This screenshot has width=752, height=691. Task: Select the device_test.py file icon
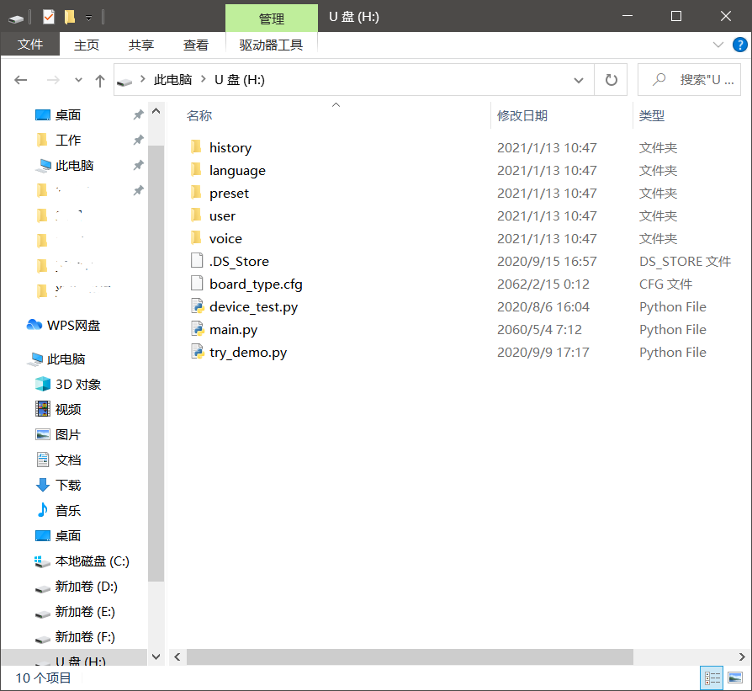pyautogui.click(x=197, y=306)
